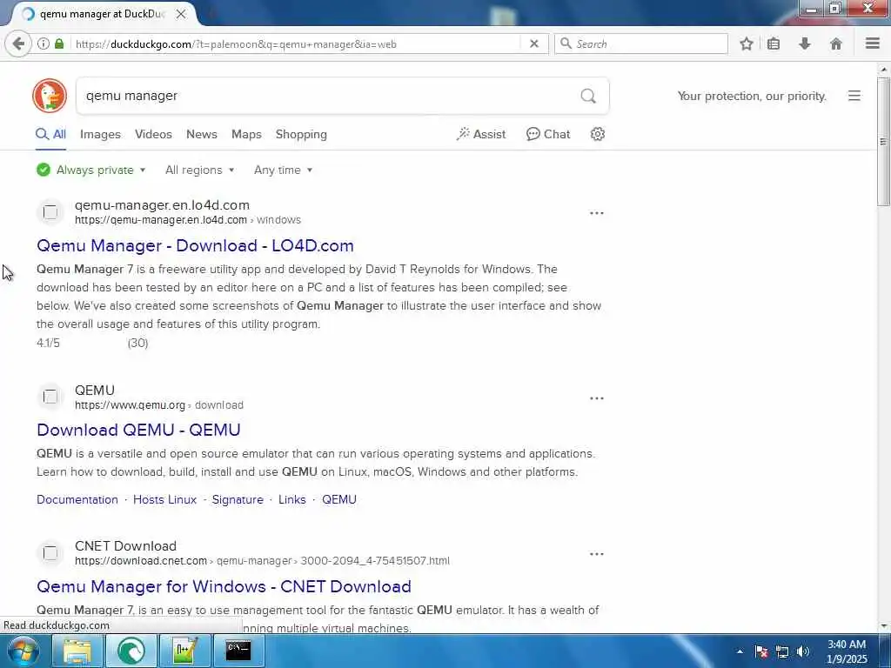
Task: Open the Windows Start button
Action: tap(23, 651)
